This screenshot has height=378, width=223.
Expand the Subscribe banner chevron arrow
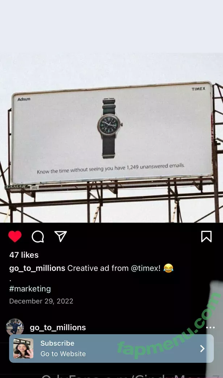click(x=202, y=349)
